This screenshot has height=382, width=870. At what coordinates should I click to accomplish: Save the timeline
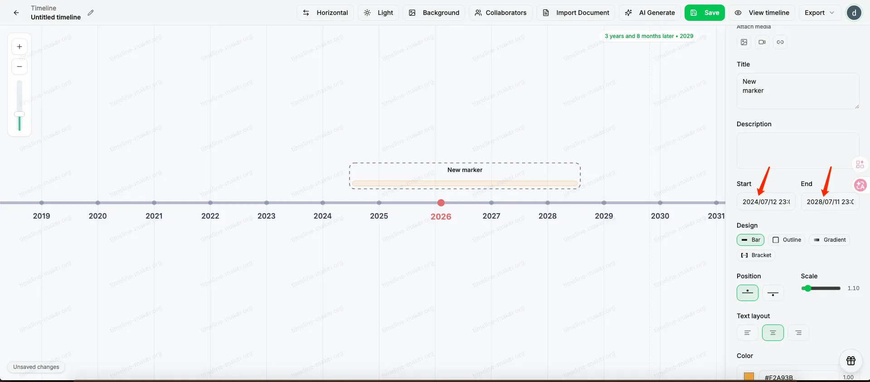pos(705,13)
